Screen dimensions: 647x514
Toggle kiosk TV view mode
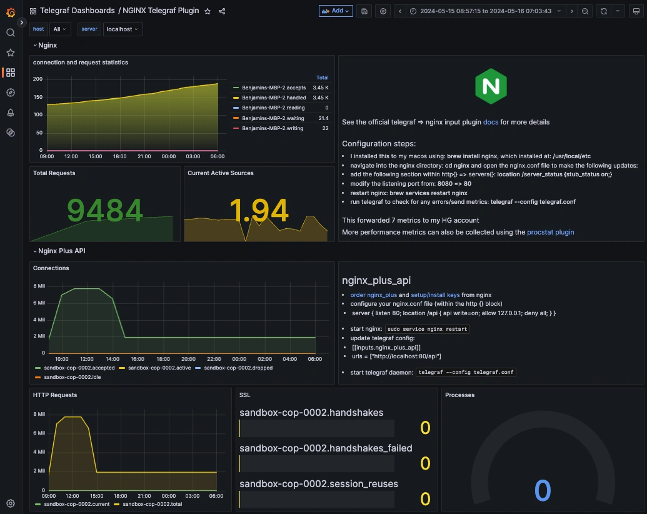pyautogui.click(x=636, y=11)
